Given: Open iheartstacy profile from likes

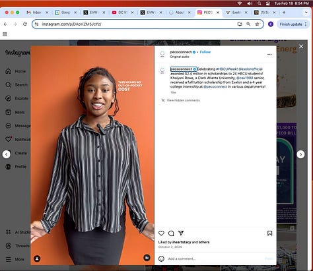Looking at the screenshot, I should point(182,242).
